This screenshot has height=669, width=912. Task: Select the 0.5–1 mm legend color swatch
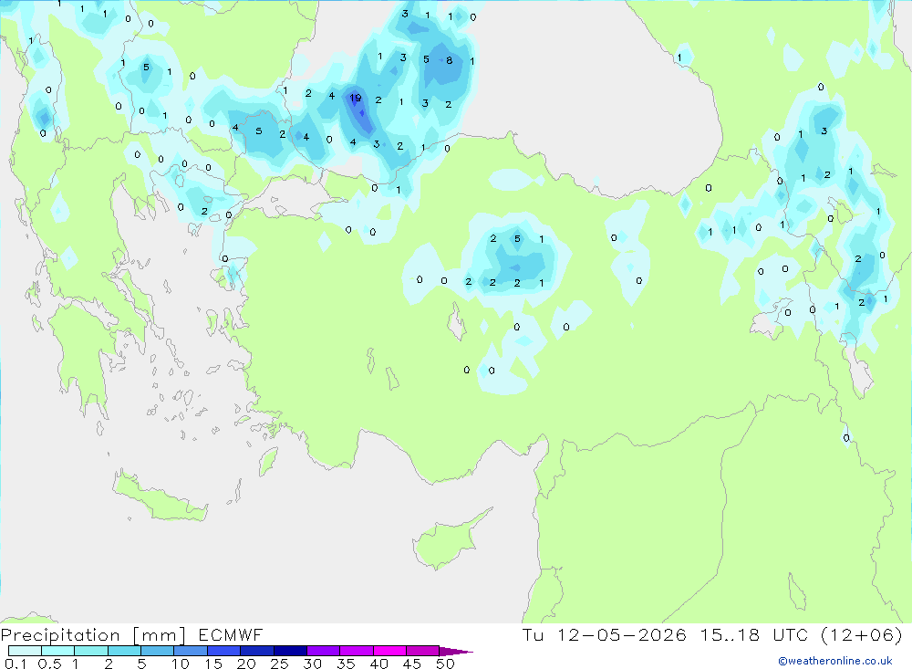click(58, 651)
